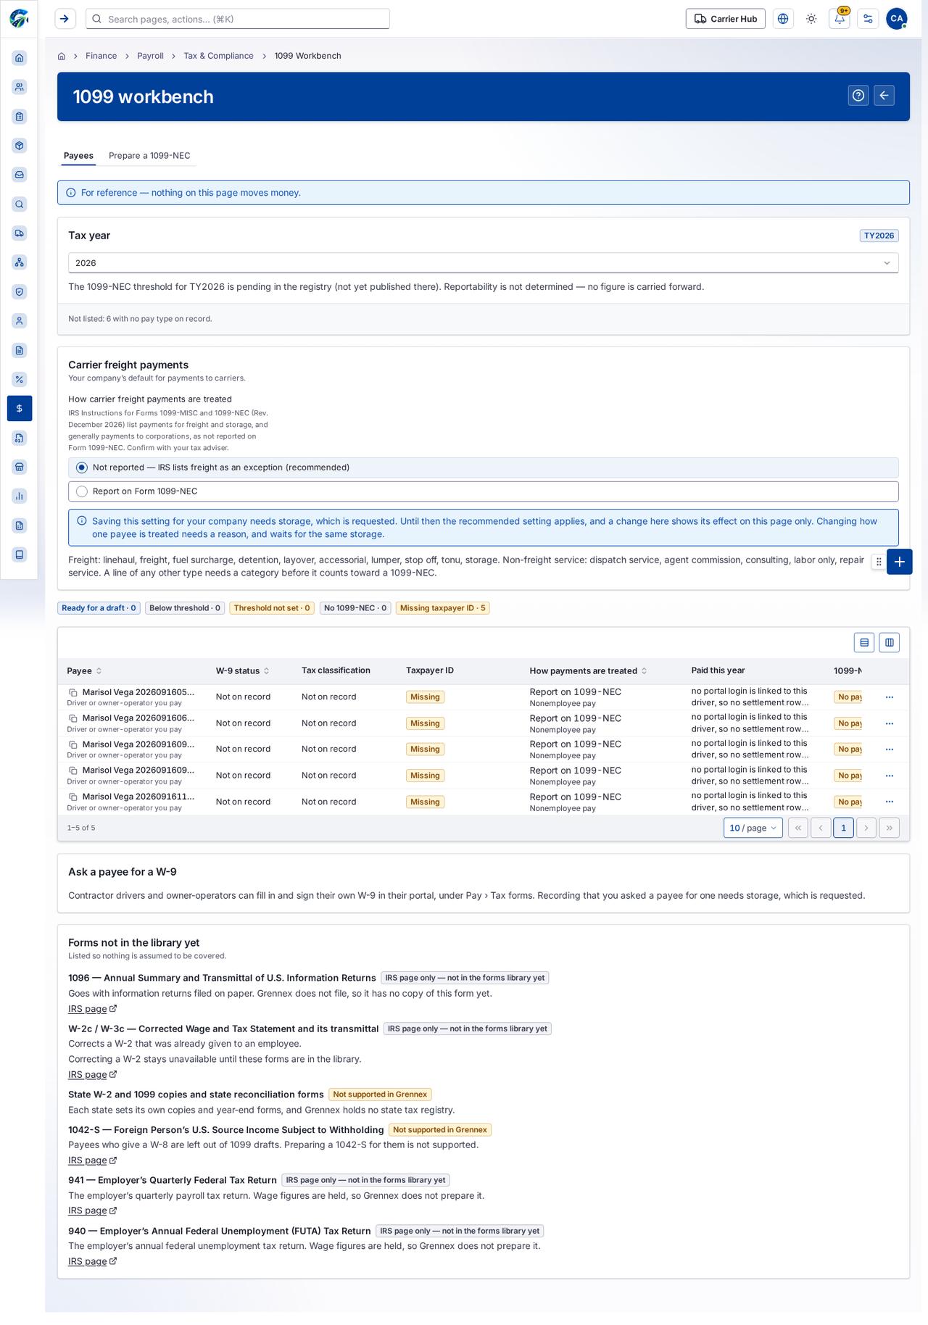
Task: Click the Carrier Hub button
Action: click(x=726, y=19)
